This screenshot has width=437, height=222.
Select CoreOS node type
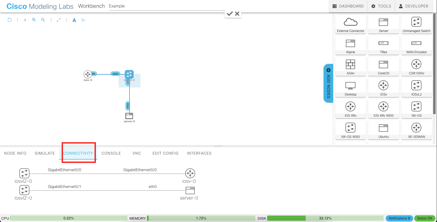[x=383, y=66]
